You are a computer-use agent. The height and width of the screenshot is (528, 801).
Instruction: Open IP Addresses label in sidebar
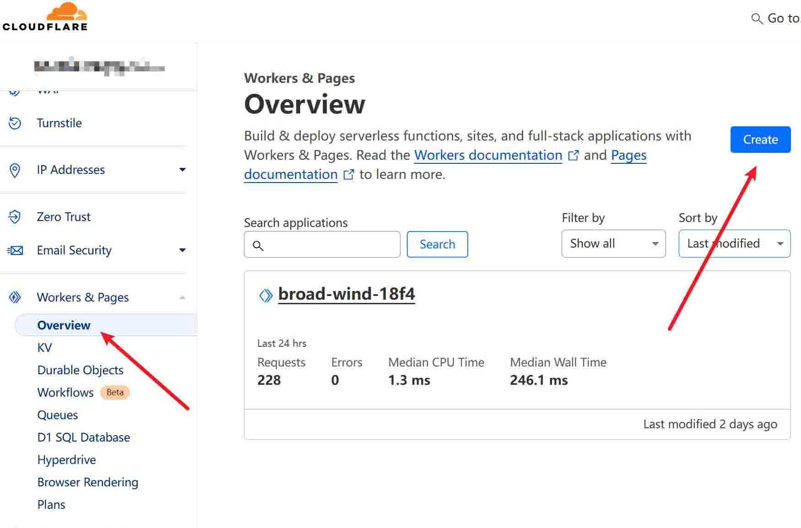[x=70, y=170]
